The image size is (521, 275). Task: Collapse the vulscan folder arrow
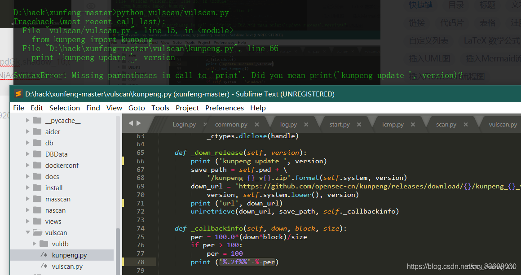click(27, 232)
